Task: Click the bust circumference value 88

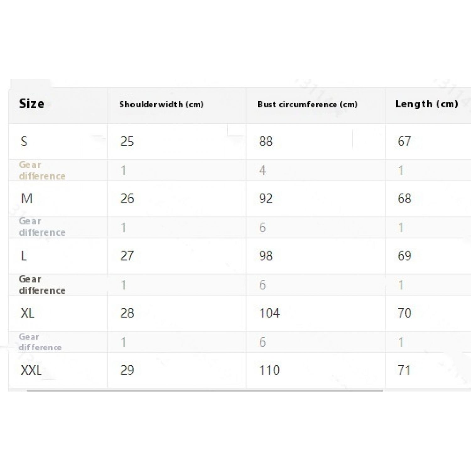Action: pos(266,142)
